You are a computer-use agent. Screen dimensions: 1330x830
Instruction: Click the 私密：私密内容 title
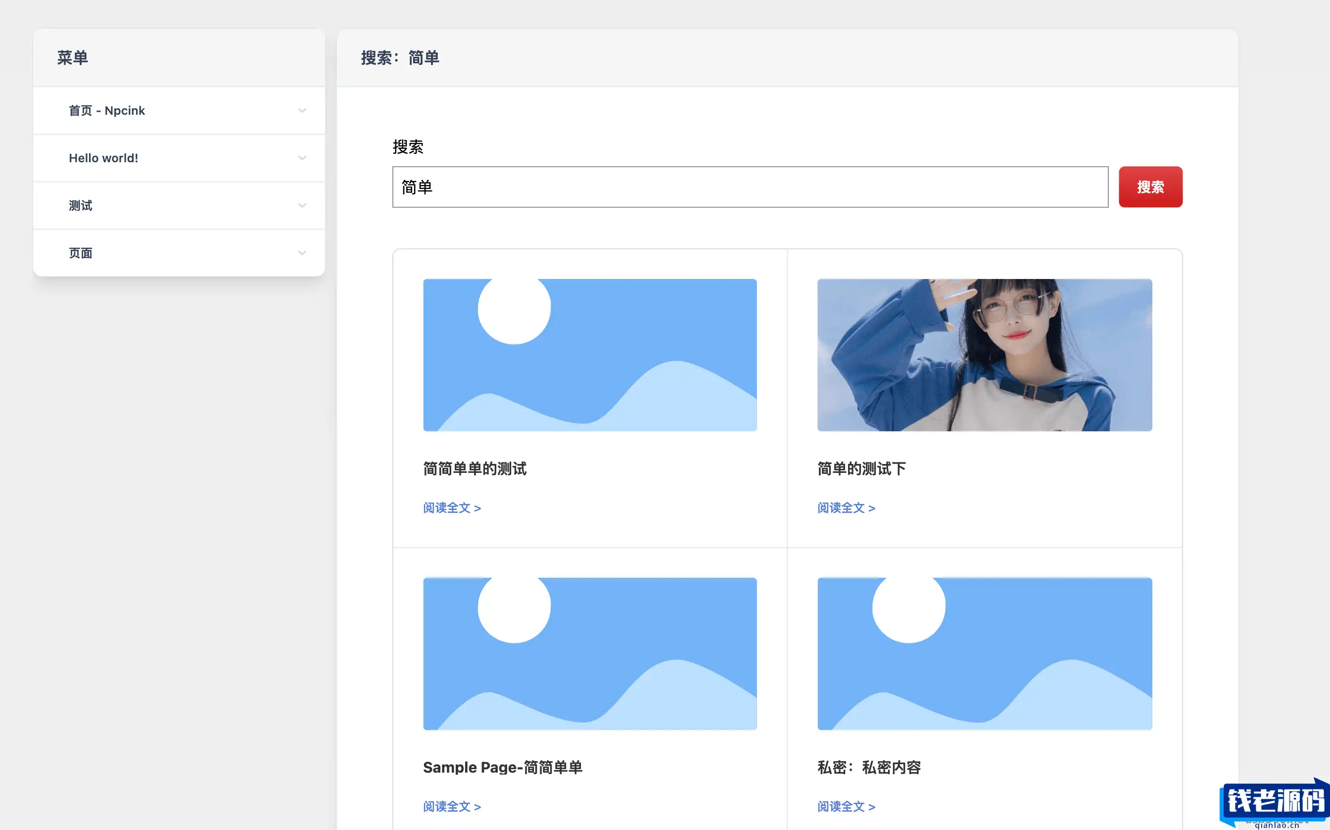click(869, 767)
